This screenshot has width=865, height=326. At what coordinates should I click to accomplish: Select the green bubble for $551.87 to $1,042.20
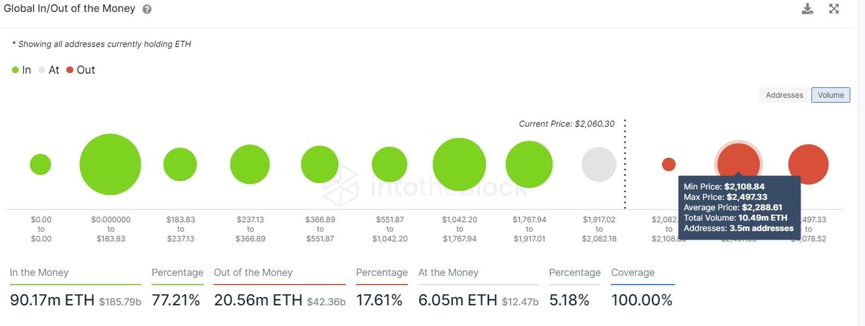point(389,164)
